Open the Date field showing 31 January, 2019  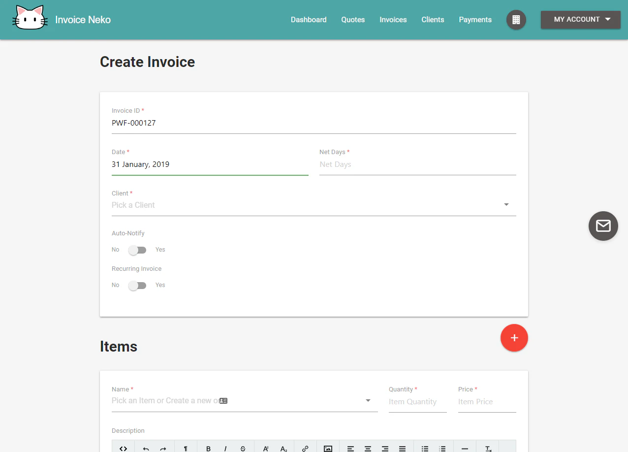tap(210, 164)
